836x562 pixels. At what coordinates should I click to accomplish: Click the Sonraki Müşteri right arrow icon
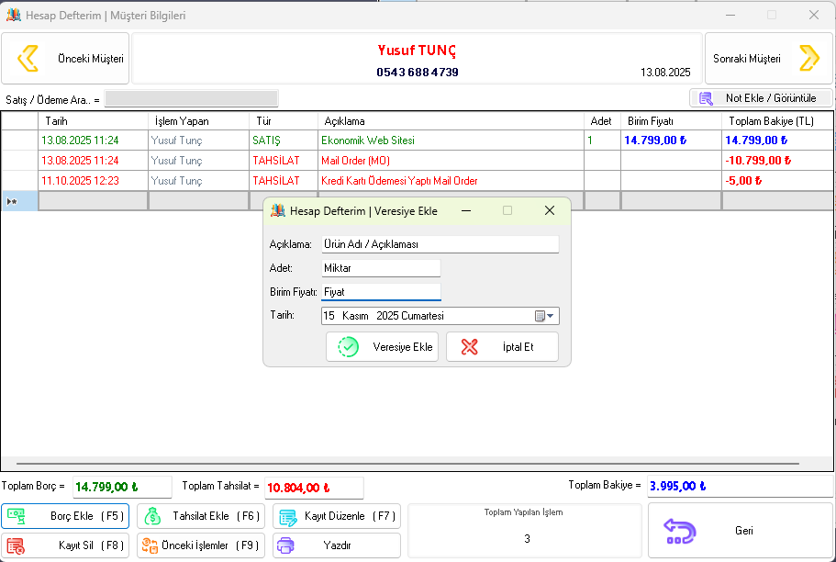point(808,59)
